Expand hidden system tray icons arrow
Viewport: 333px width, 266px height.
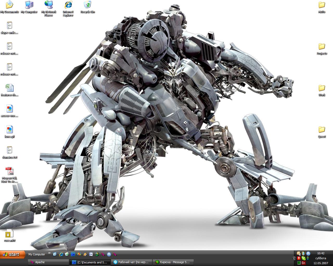[x=294, y=258]
